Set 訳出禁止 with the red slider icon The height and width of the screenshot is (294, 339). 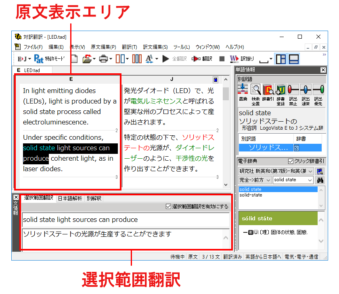[x=293, y=89]
